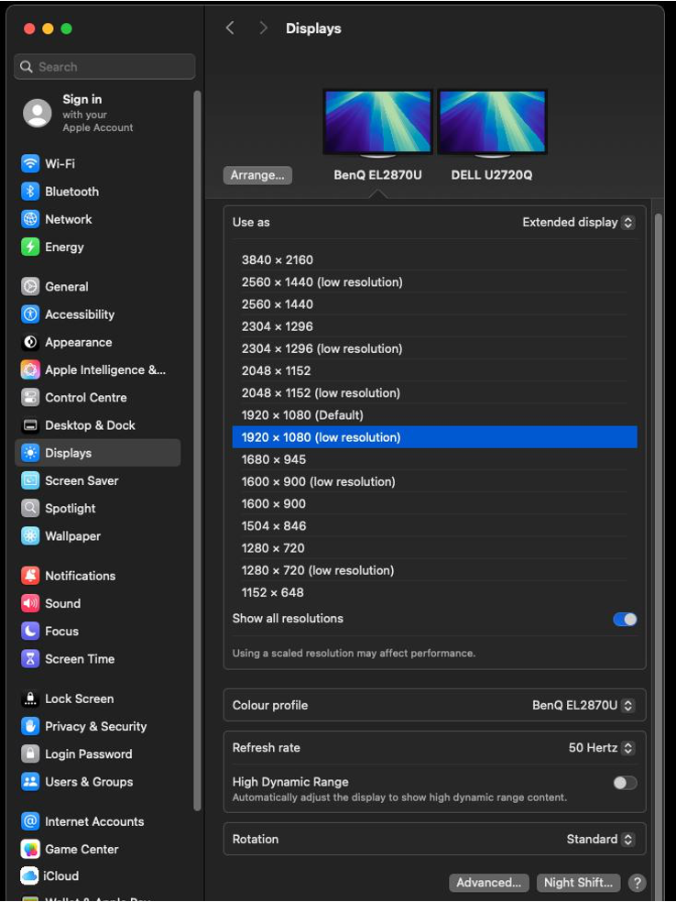The width and height of the screenshot is (676, 902).
Task: Open Bluetooth settings via its icon
Action: tap(30, 192)
